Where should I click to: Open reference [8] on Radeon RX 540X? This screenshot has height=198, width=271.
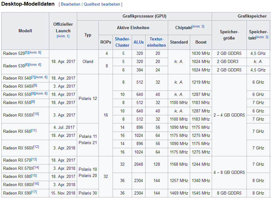coord(35,85)
